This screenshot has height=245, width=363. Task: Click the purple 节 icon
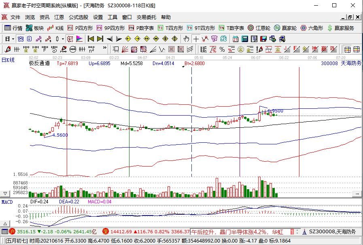pyautogui.click(x=214, y=39)
